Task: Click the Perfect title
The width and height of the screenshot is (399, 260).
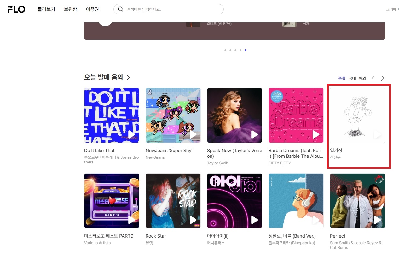Action: click(x=338, y=236)
